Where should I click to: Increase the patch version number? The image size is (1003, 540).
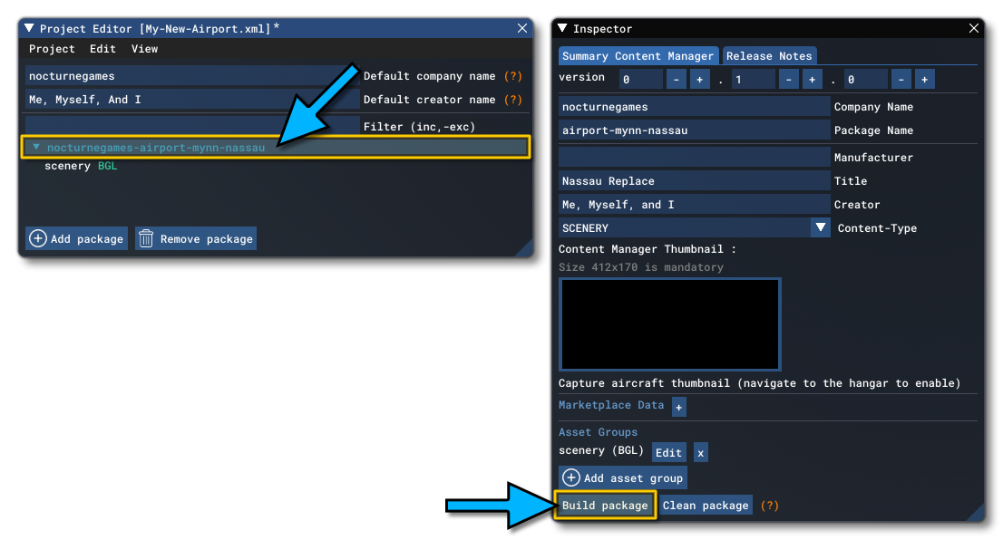tap(924, 80)
